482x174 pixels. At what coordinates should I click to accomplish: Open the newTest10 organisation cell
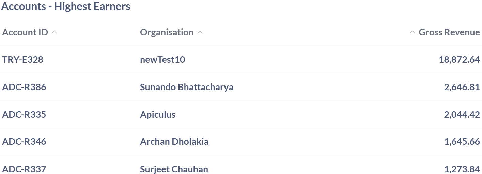coord(162,60)
